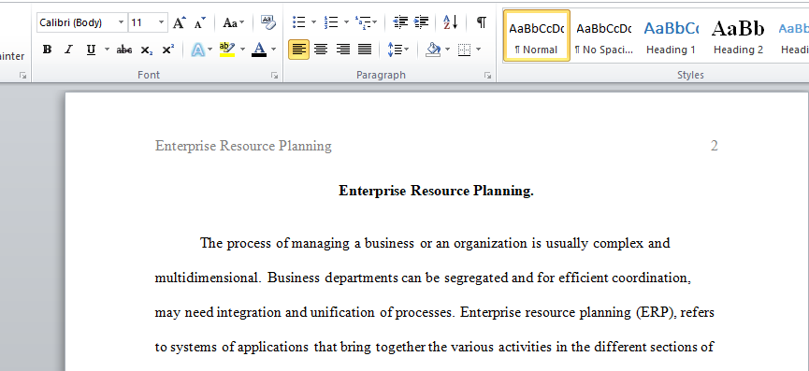Toggle Superscript formatting
This screenshot has height=371, width=809.
167,50
